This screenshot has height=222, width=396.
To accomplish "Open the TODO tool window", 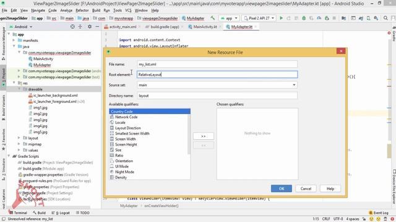I will [83, 213].
